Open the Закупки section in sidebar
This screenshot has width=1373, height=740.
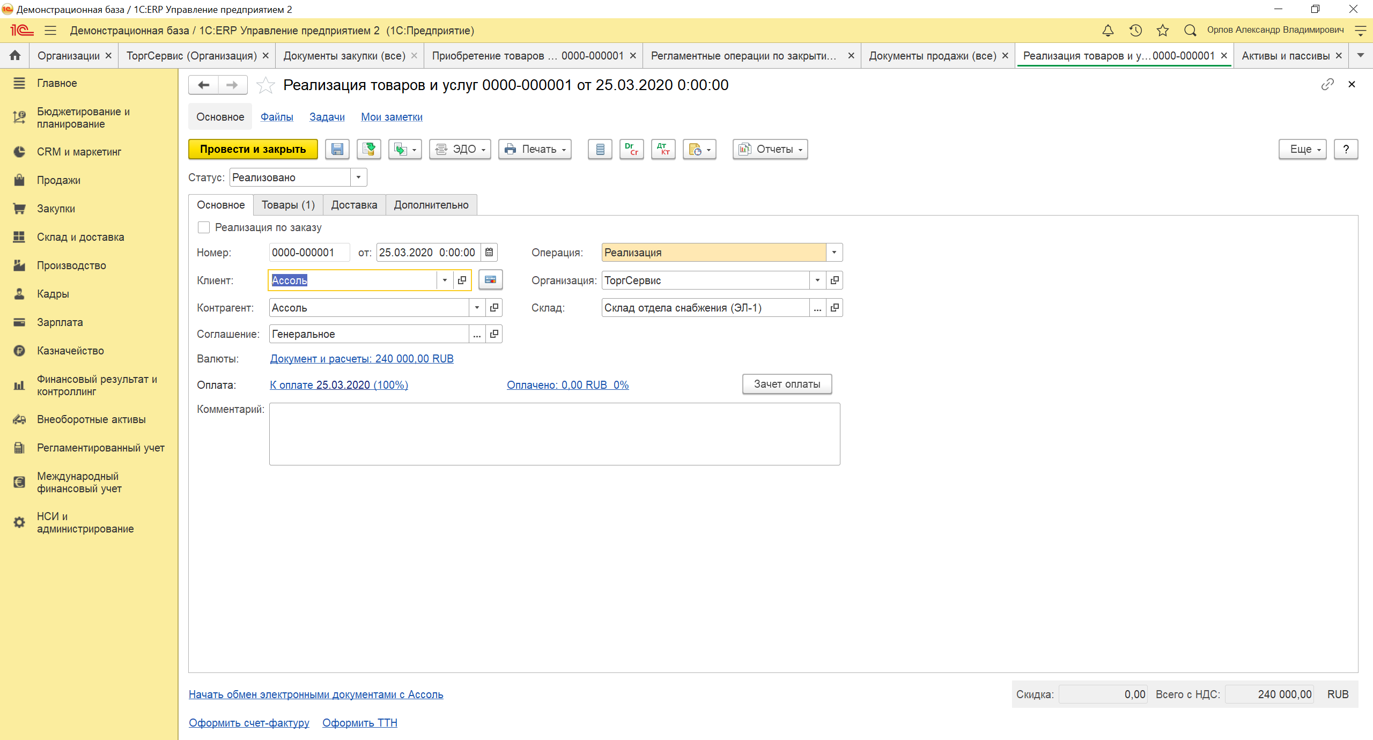(x=56, y=209)
